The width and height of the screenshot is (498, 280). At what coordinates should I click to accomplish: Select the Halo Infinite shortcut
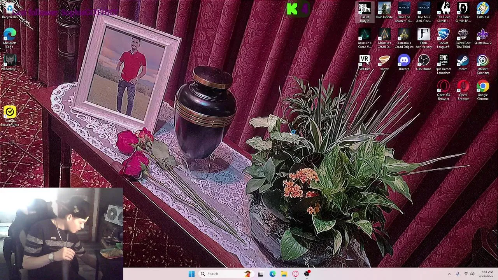(x=384, y=11)
